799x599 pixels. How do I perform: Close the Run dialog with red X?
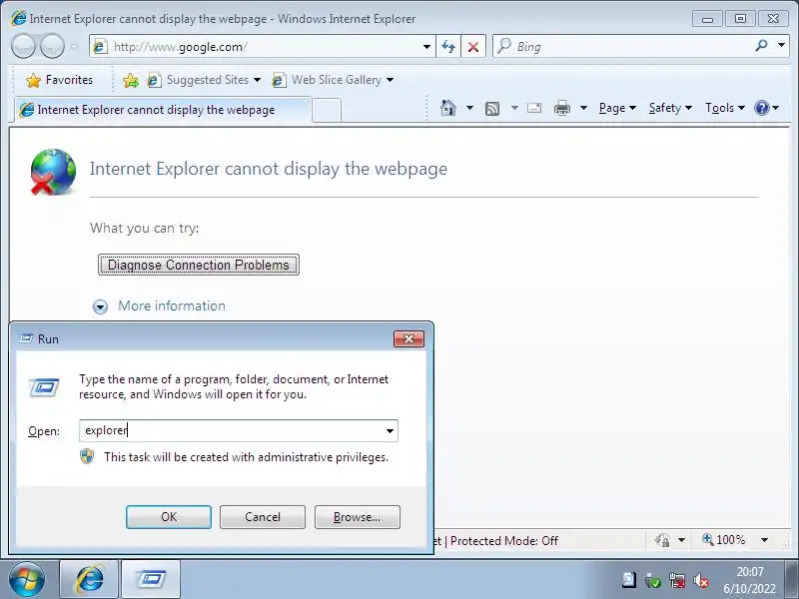[x=408, y=338]
